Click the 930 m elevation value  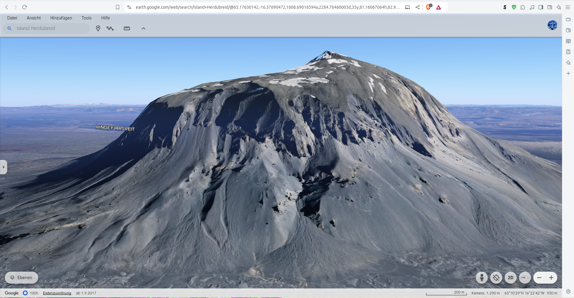pyautogui.click(x=552, y=293)
